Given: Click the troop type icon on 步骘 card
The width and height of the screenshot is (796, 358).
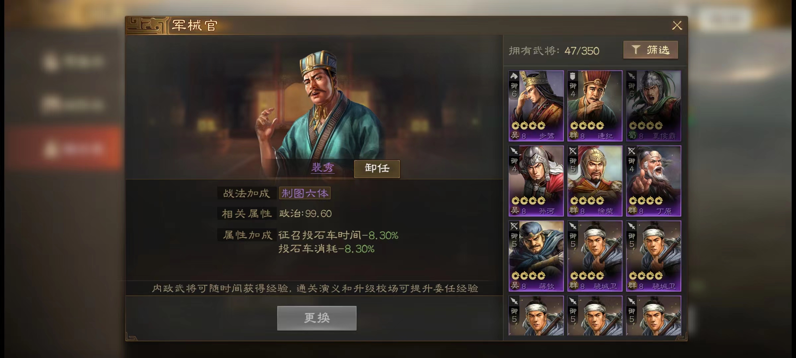Looking at the screenshot, I should [514, 76].
